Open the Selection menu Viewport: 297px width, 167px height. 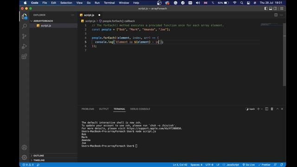(x=66, y=3)
